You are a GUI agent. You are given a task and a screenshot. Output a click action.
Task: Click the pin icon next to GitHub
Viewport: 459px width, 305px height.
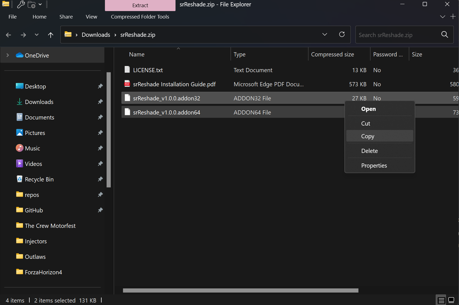(x=100, y=210)
